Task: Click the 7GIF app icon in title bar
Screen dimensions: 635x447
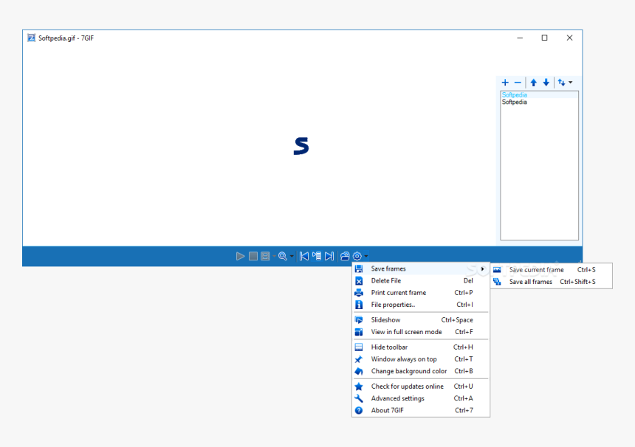Action: 31,38
